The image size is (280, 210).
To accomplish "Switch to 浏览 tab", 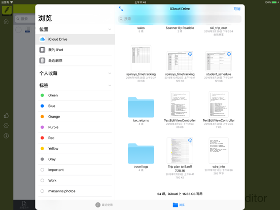I will [x=179, y=205].
